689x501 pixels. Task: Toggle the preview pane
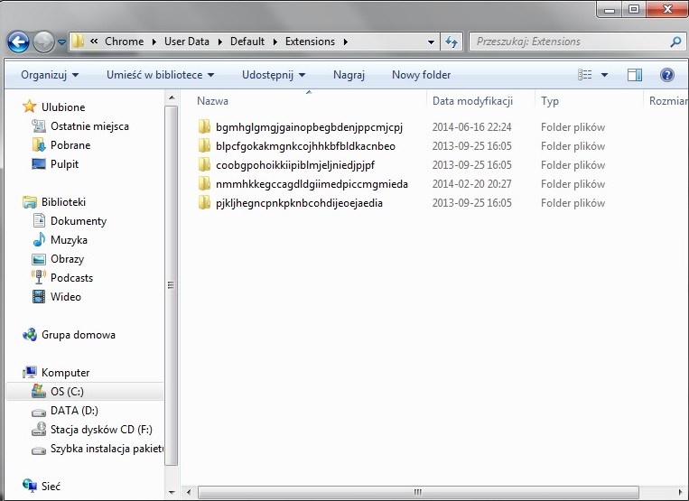[x=635, y=75]
